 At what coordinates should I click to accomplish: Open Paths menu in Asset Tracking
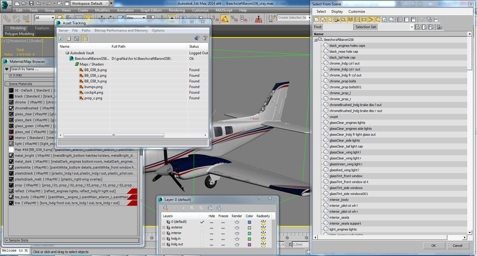pyautogui.click(x=86, y=31)
